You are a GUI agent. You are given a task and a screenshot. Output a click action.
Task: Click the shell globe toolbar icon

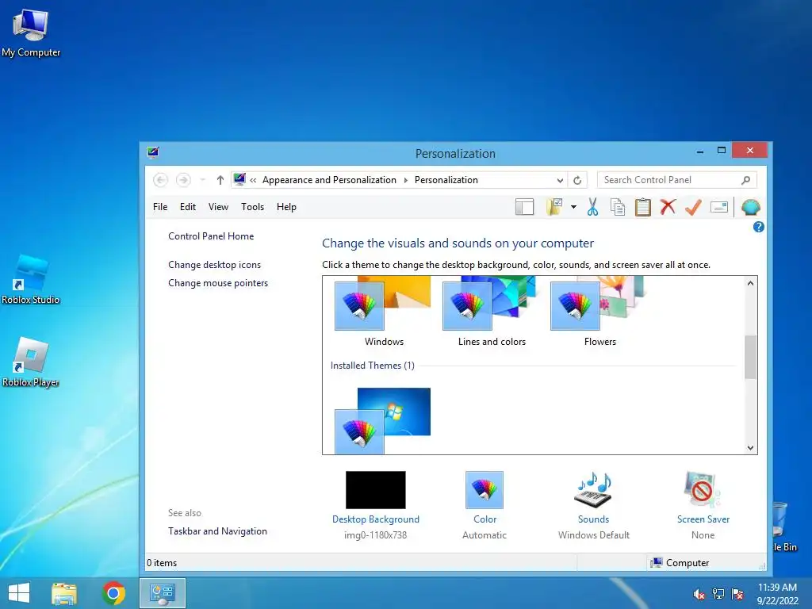pyautogui.click(x=750, y=207)
